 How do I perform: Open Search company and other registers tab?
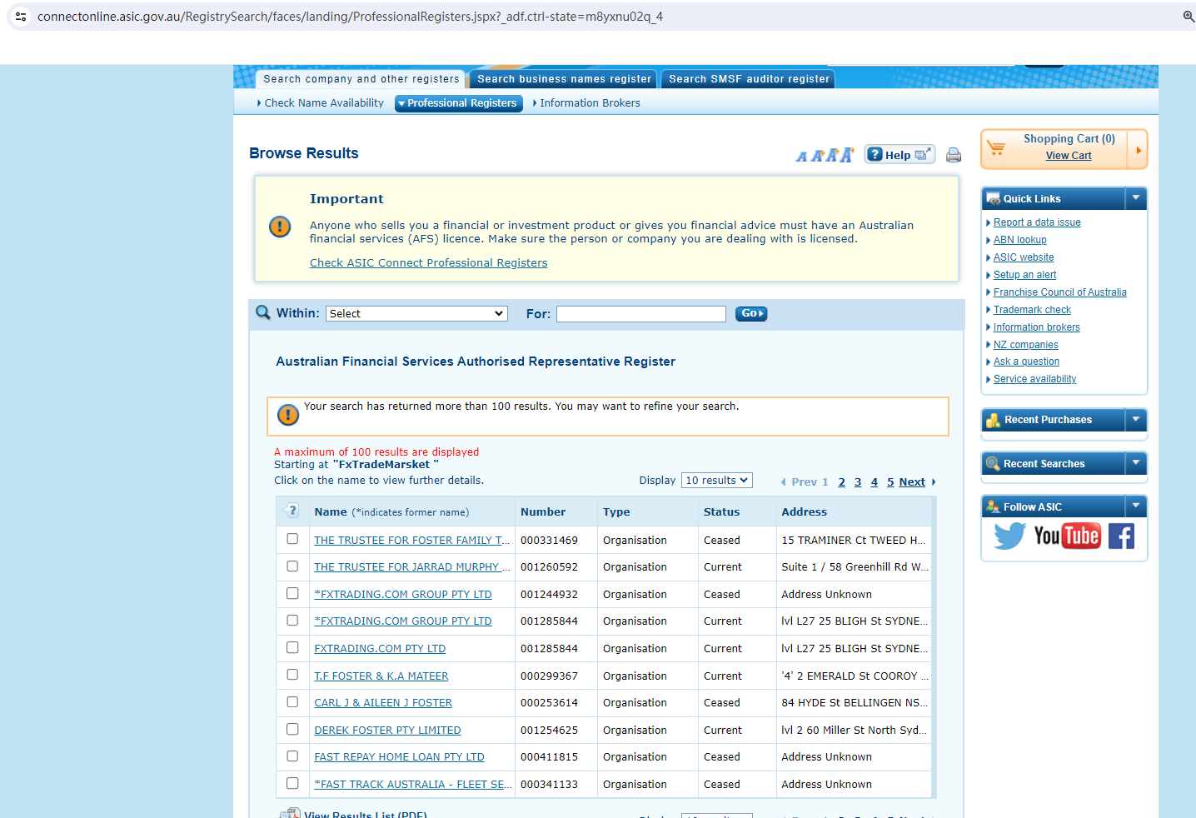(361, 79)
